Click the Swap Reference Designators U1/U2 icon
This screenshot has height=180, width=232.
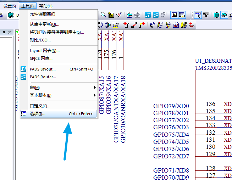(x=100, y=25)
